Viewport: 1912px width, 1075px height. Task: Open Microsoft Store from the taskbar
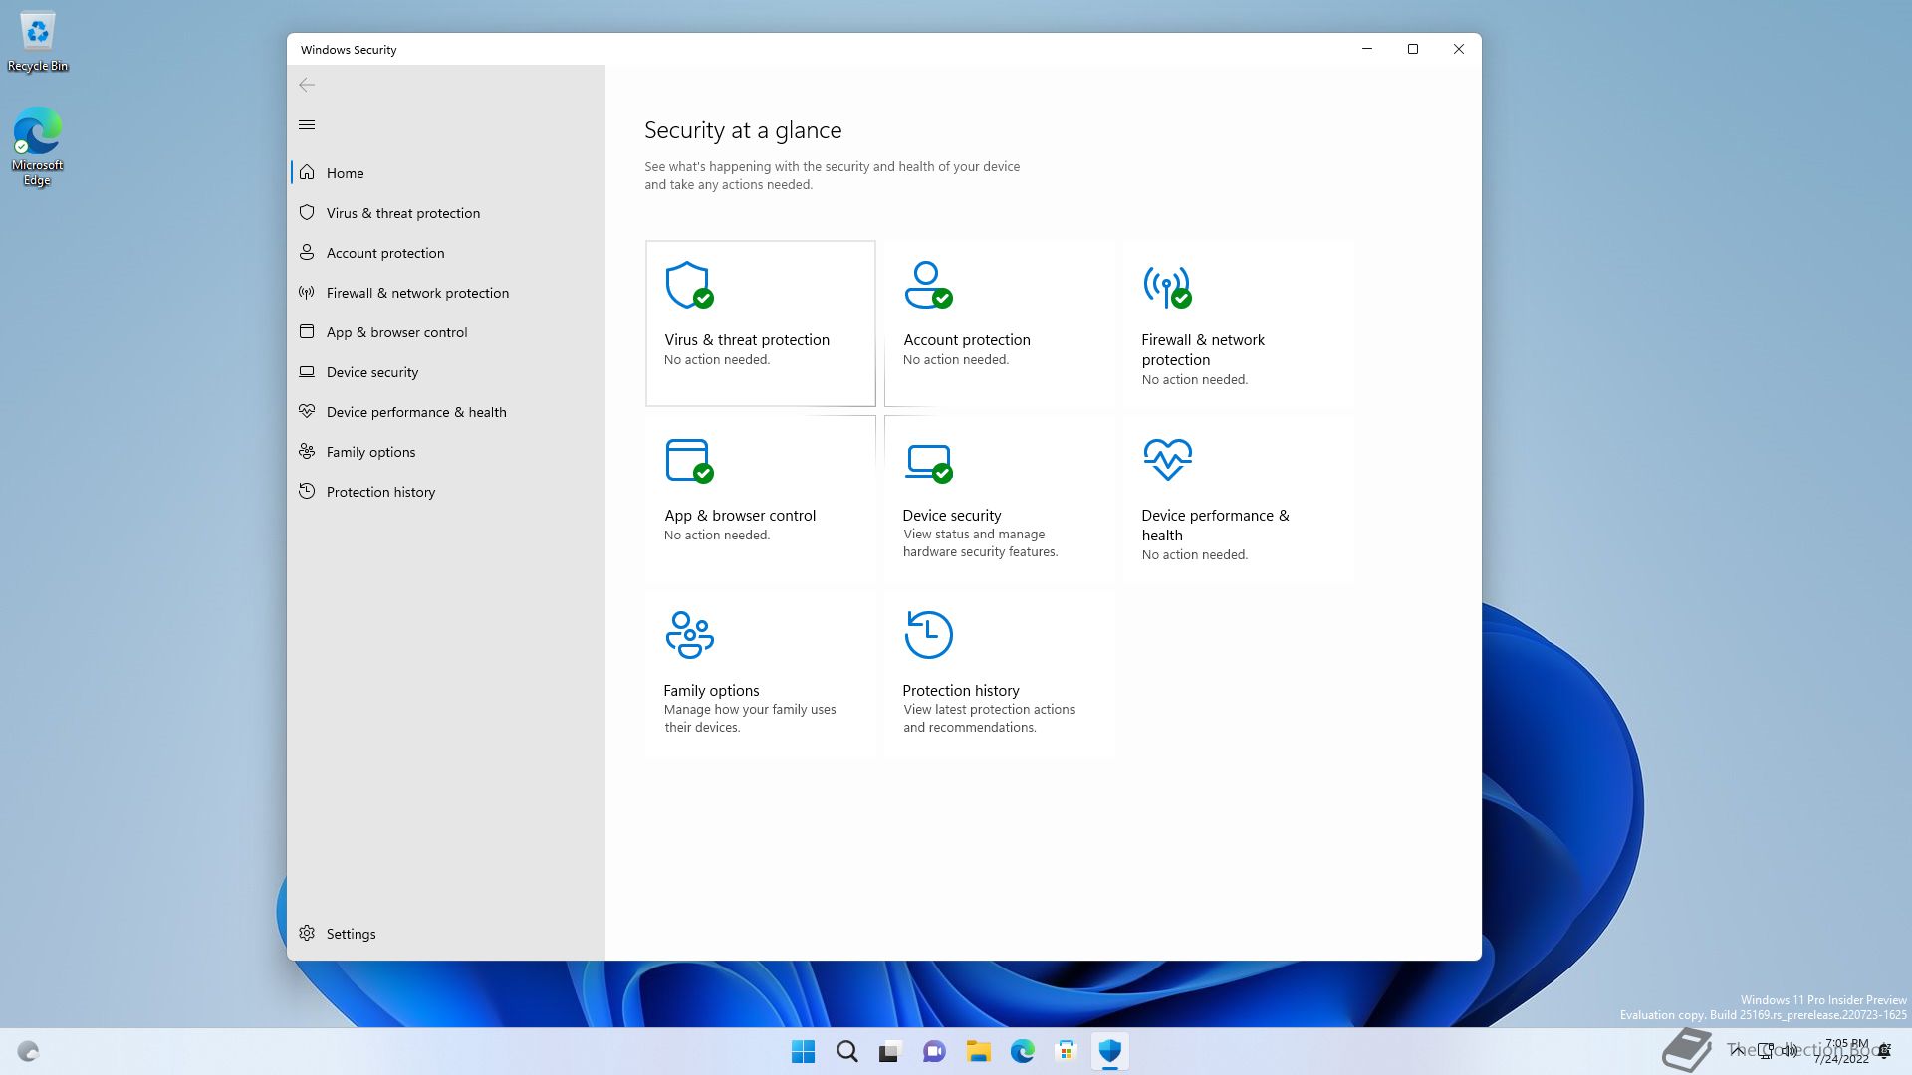point(1066,1051)
